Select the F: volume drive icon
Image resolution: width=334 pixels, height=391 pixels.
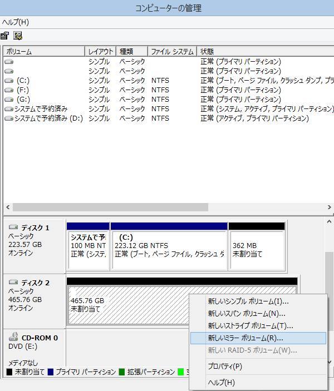point(9,90)
